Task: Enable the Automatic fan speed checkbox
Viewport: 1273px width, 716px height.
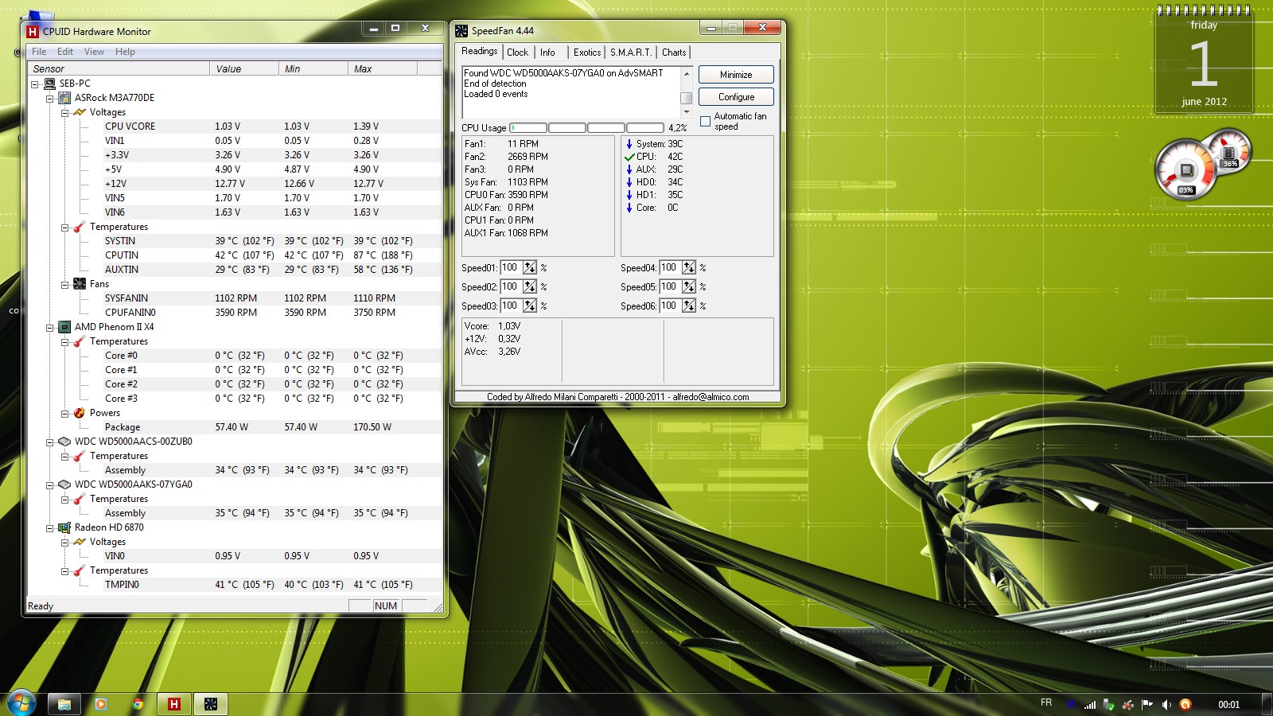Action: [706, 122]
